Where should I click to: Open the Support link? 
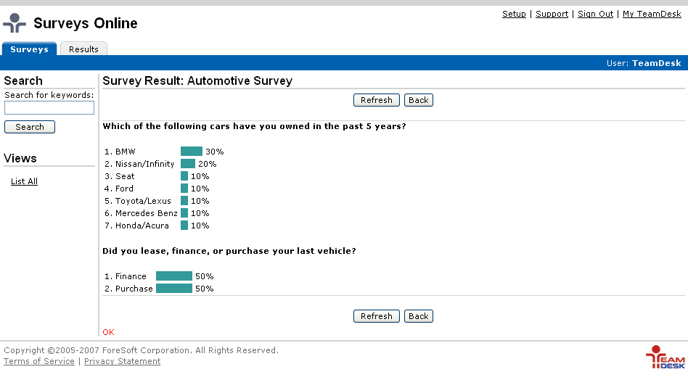pos(552,14)
